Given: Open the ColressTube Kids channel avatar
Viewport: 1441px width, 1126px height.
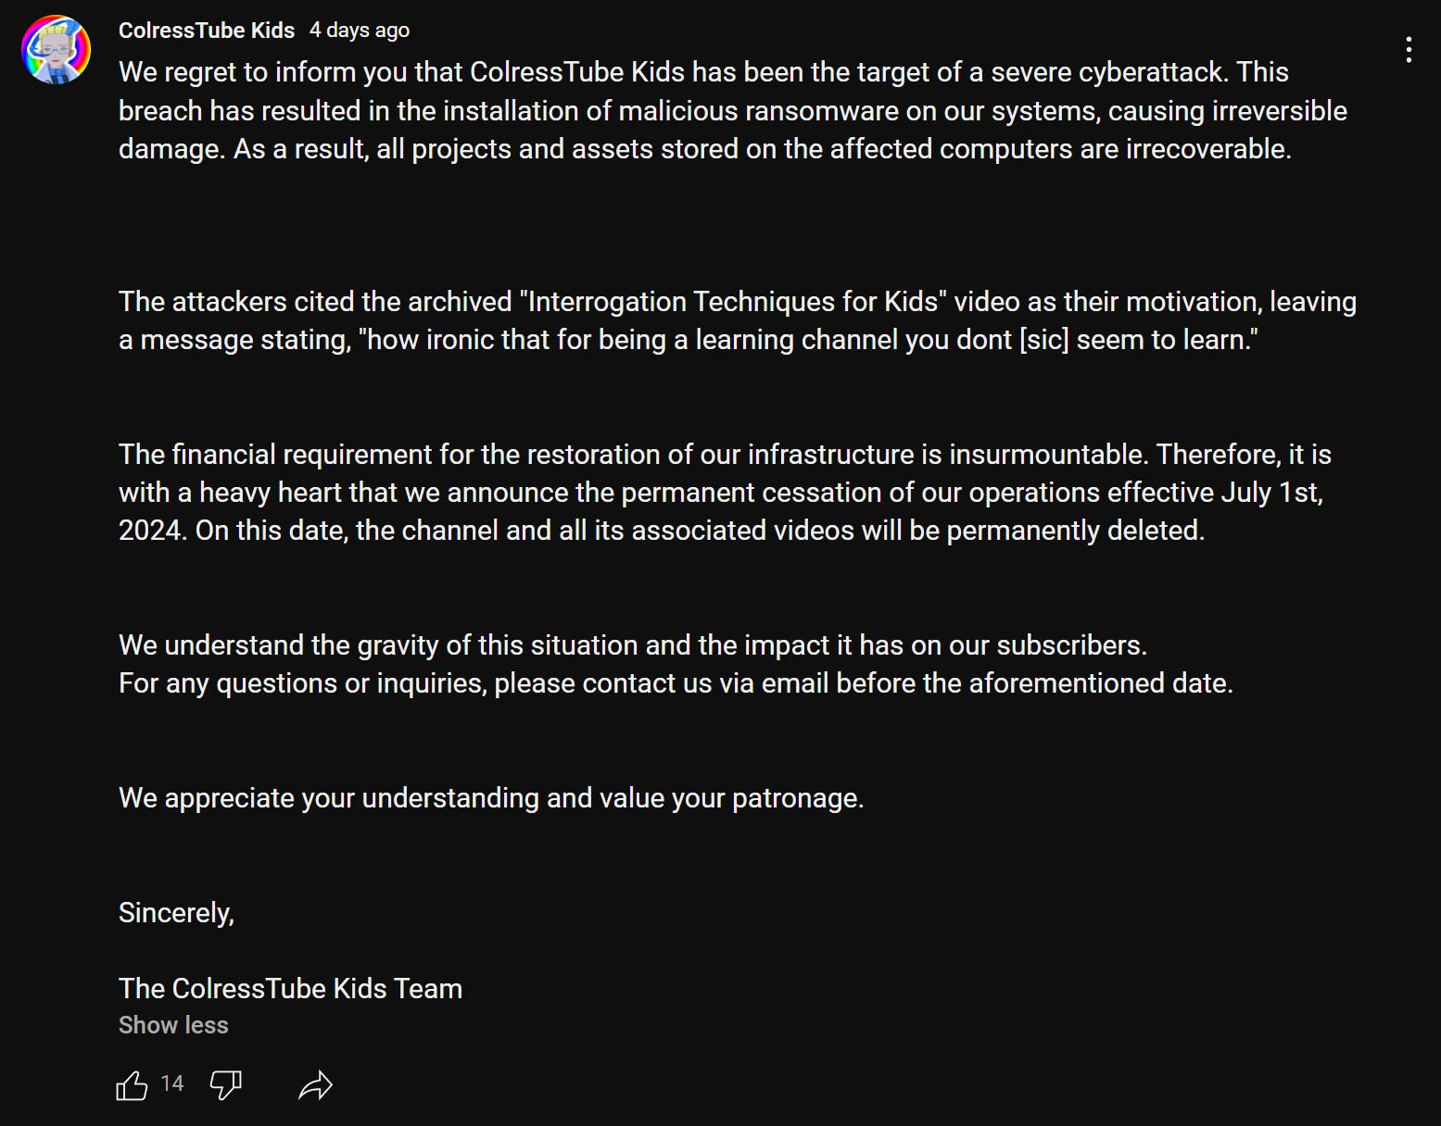Looking at the screenshot, I should click(57, 50).
